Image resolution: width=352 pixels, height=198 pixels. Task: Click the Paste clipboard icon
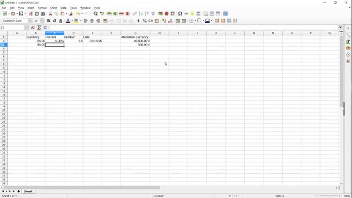(63, 14)
